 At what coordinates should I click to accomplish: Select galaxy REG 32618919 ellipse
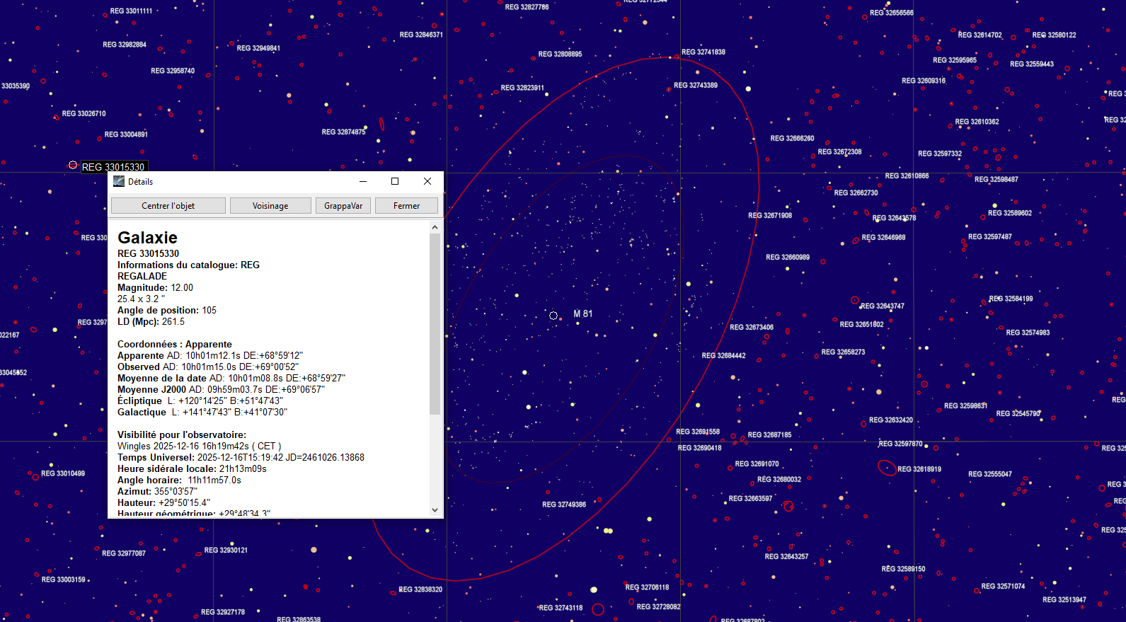(x=887, y=468)
